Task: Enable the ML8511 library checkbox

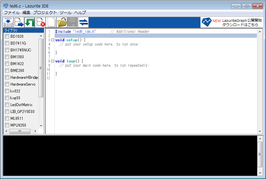Action: click(7, 118)
